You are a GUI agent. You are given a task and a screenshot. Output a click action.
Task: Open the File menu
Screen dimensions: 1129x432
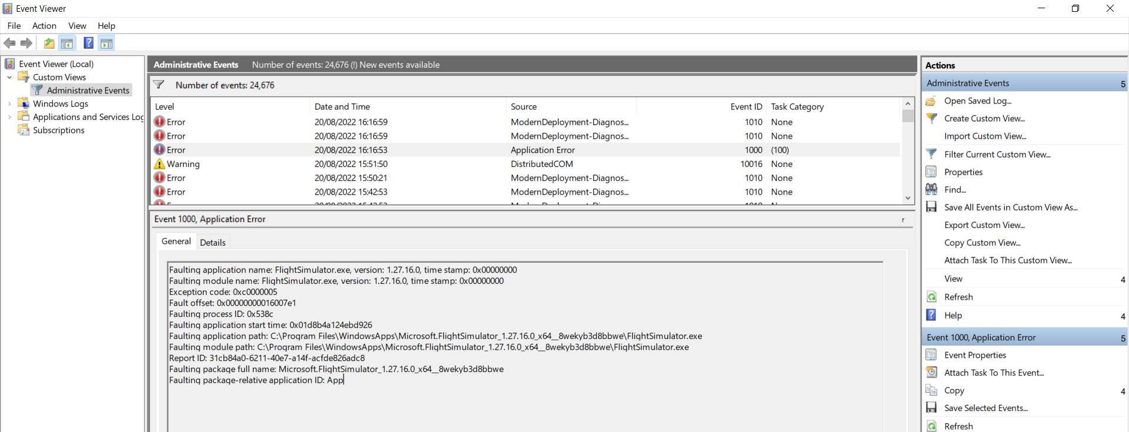[14, 26]
